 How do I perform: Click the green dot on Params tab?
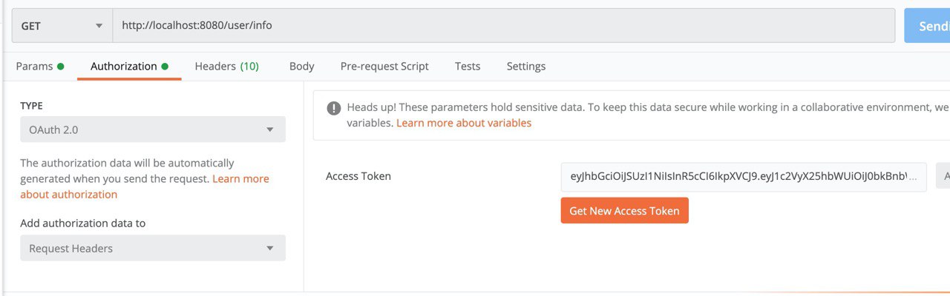61,66
